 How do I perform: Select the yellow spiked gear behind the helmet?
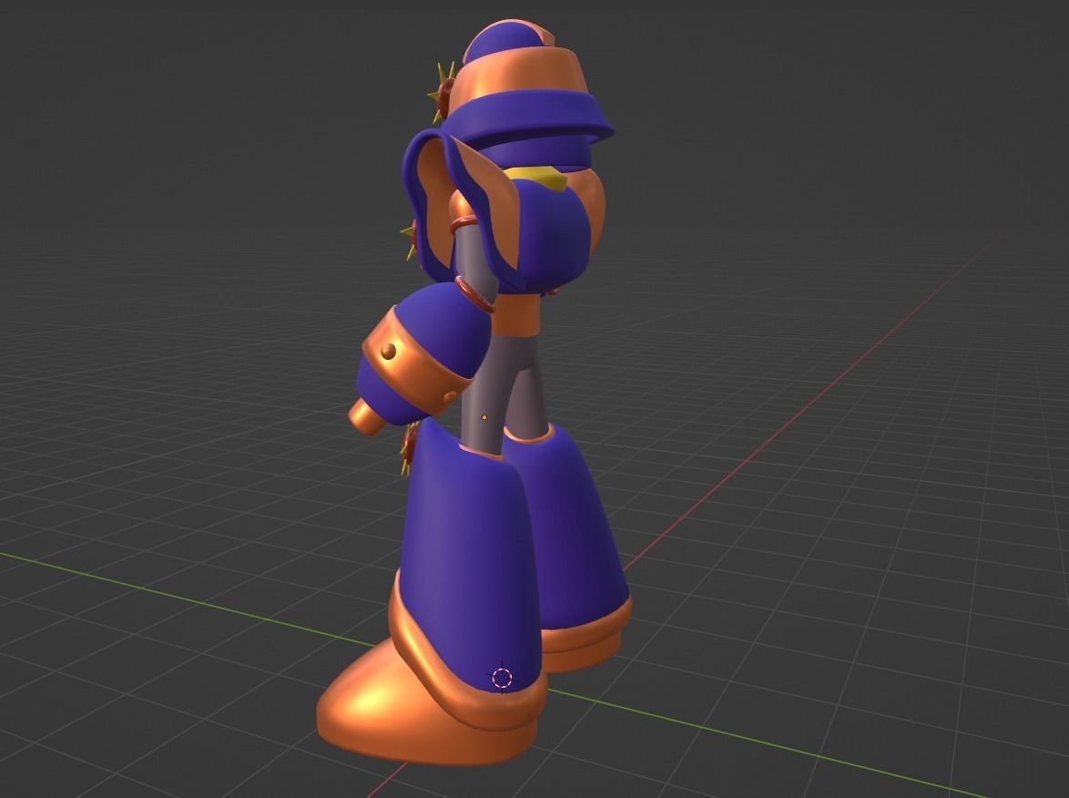(x=442, y=94)
